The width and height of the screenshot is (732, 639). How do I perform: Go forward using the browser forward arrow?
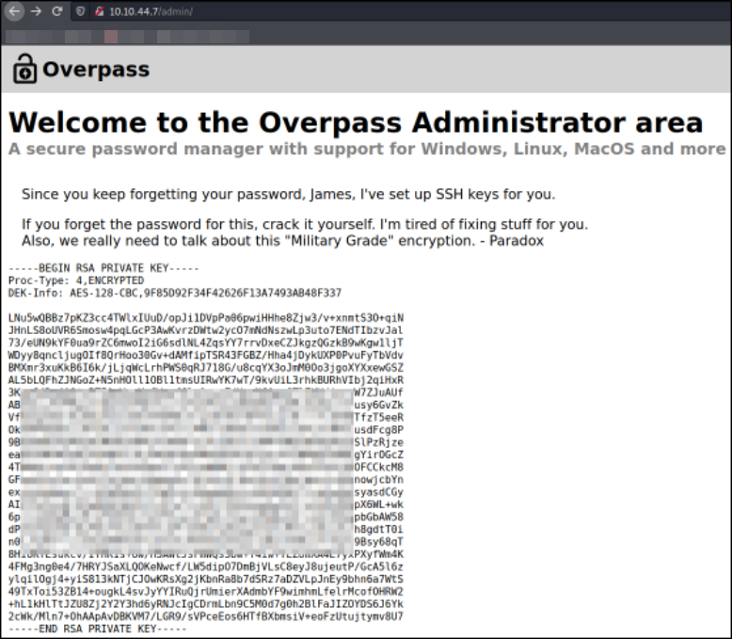point(36,11)
